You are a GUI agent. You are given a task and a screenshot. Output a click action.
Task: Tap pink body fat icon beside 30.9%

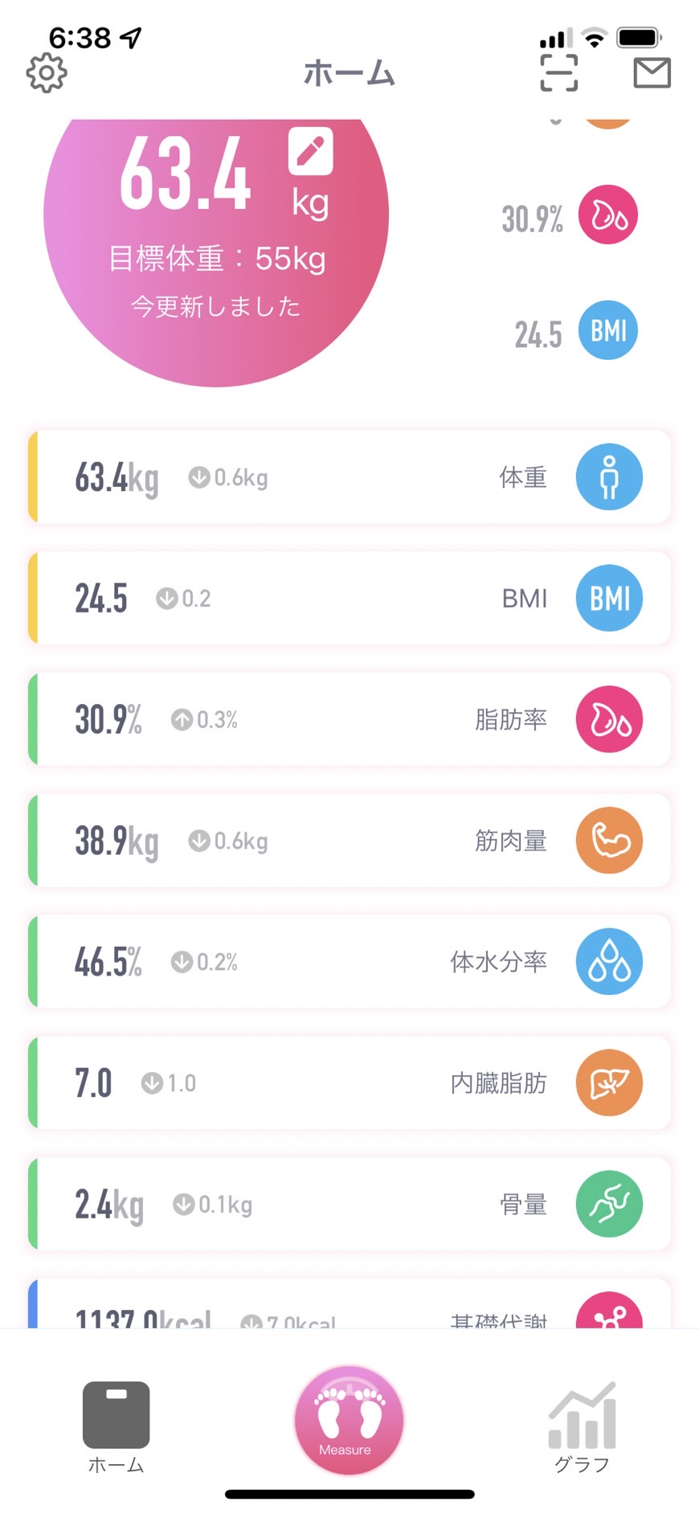pyautogui.click(x=608, y=215)
